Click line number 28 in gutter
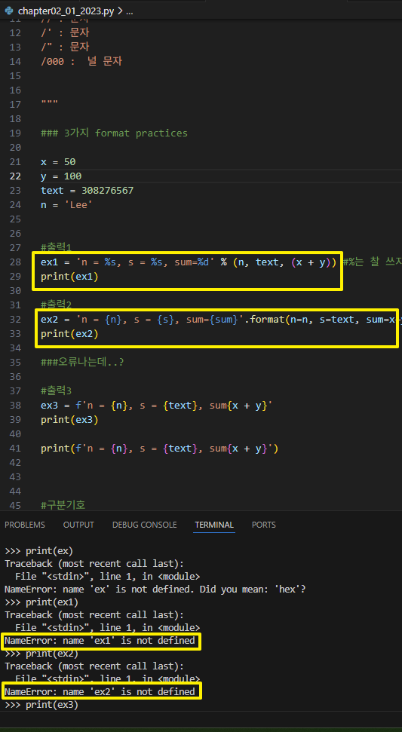Screen dimensions: 402x732 (15, 262)
